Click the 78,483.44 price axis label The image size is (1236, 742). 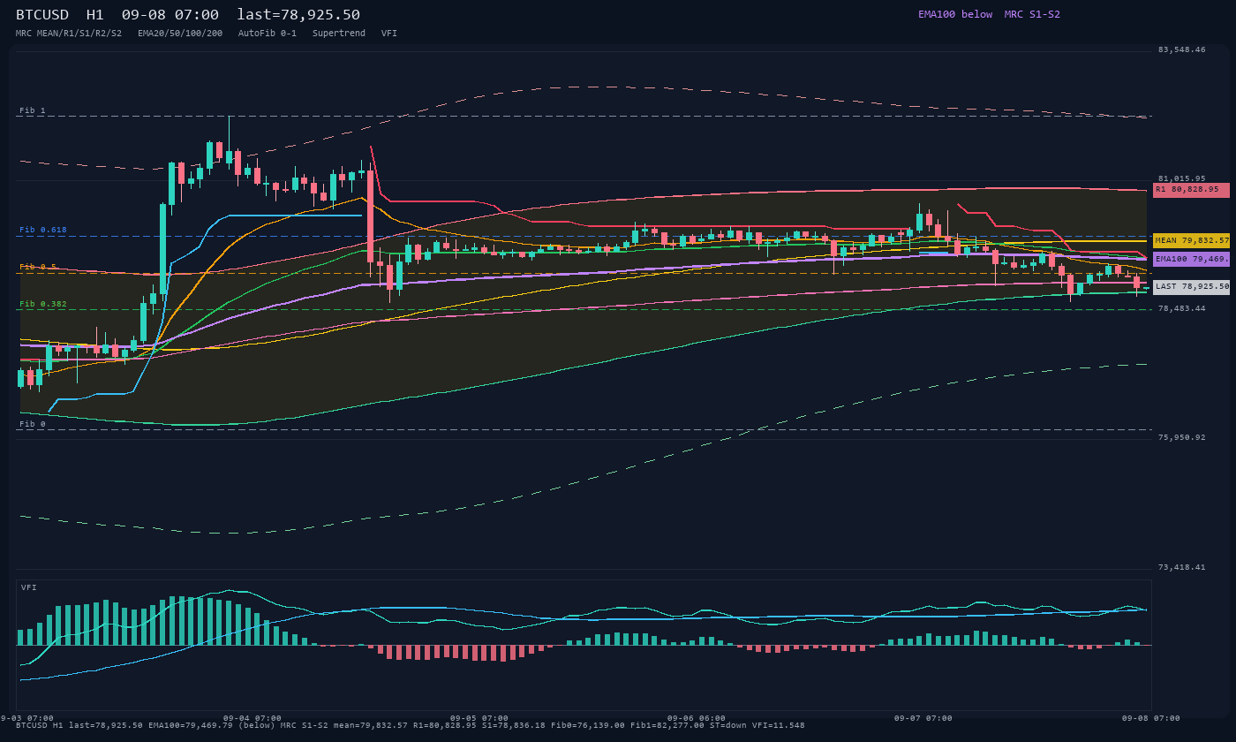click(1181, 308)
